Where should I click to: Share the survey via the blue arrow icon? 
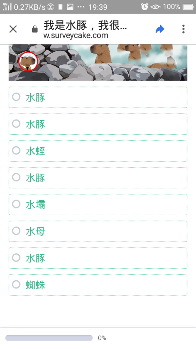click(160, 29)
